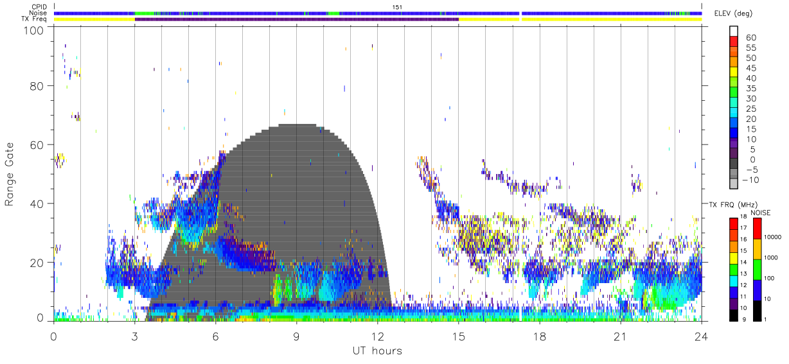The image size is (789, 364).
Task: Click the black bottom segment of TX FRQ colorbar
Action: coord(733,315)
